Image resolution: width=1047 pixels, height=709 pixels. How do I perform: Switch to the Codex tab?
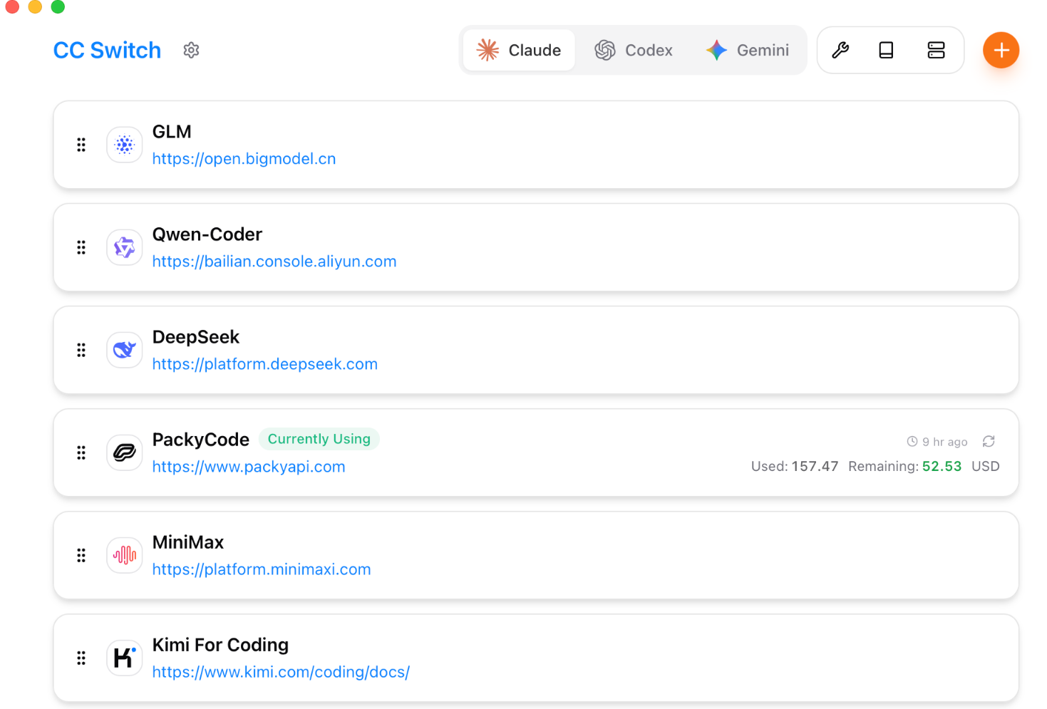634,51
